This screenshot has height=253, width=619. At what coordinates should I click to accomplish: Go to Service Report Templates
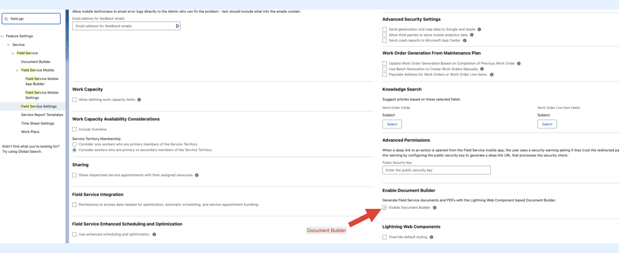pos(42,115)
